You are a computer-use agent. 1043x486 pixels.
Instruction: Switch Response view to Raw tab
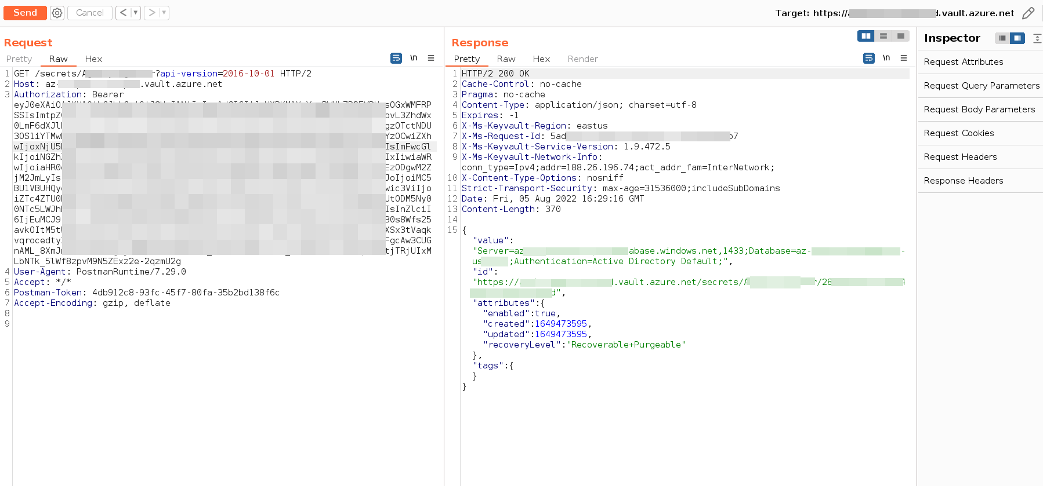[506, 59]
